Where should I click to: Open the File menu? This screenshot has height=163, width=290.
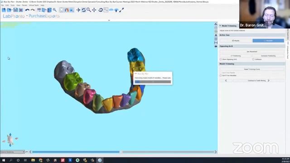(2, 5)
